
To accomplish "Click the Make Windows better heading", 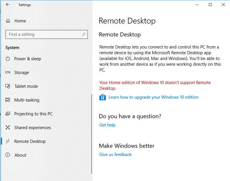I will [x=127, y=146].
